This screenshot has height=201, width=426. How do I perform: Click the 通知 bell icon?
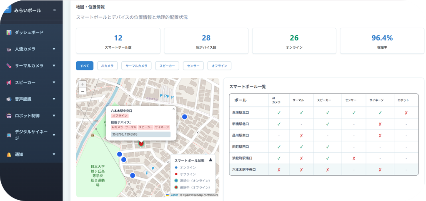pyautogui.click(x=9, y=154)
